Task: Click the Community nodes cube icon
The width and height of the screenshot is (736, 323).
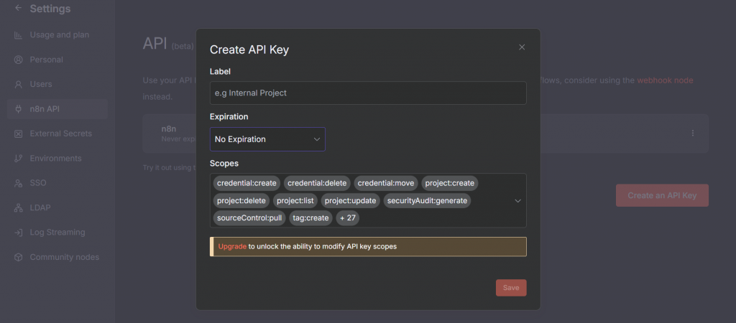Action: click(x=18, y=257)
